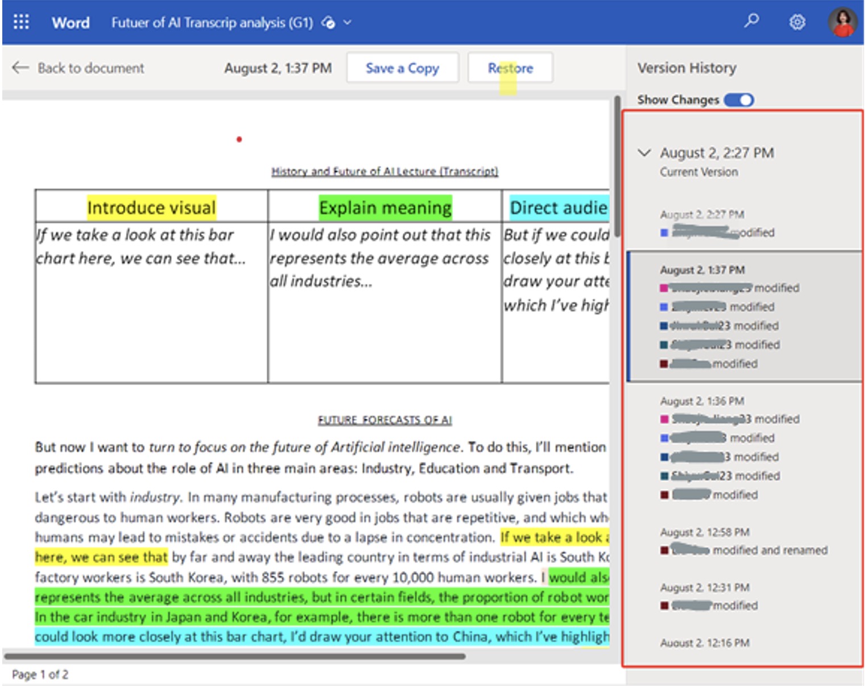
Task: Collapse the August 2, 2:27 PM group chevron
Action: coord(644,152)
